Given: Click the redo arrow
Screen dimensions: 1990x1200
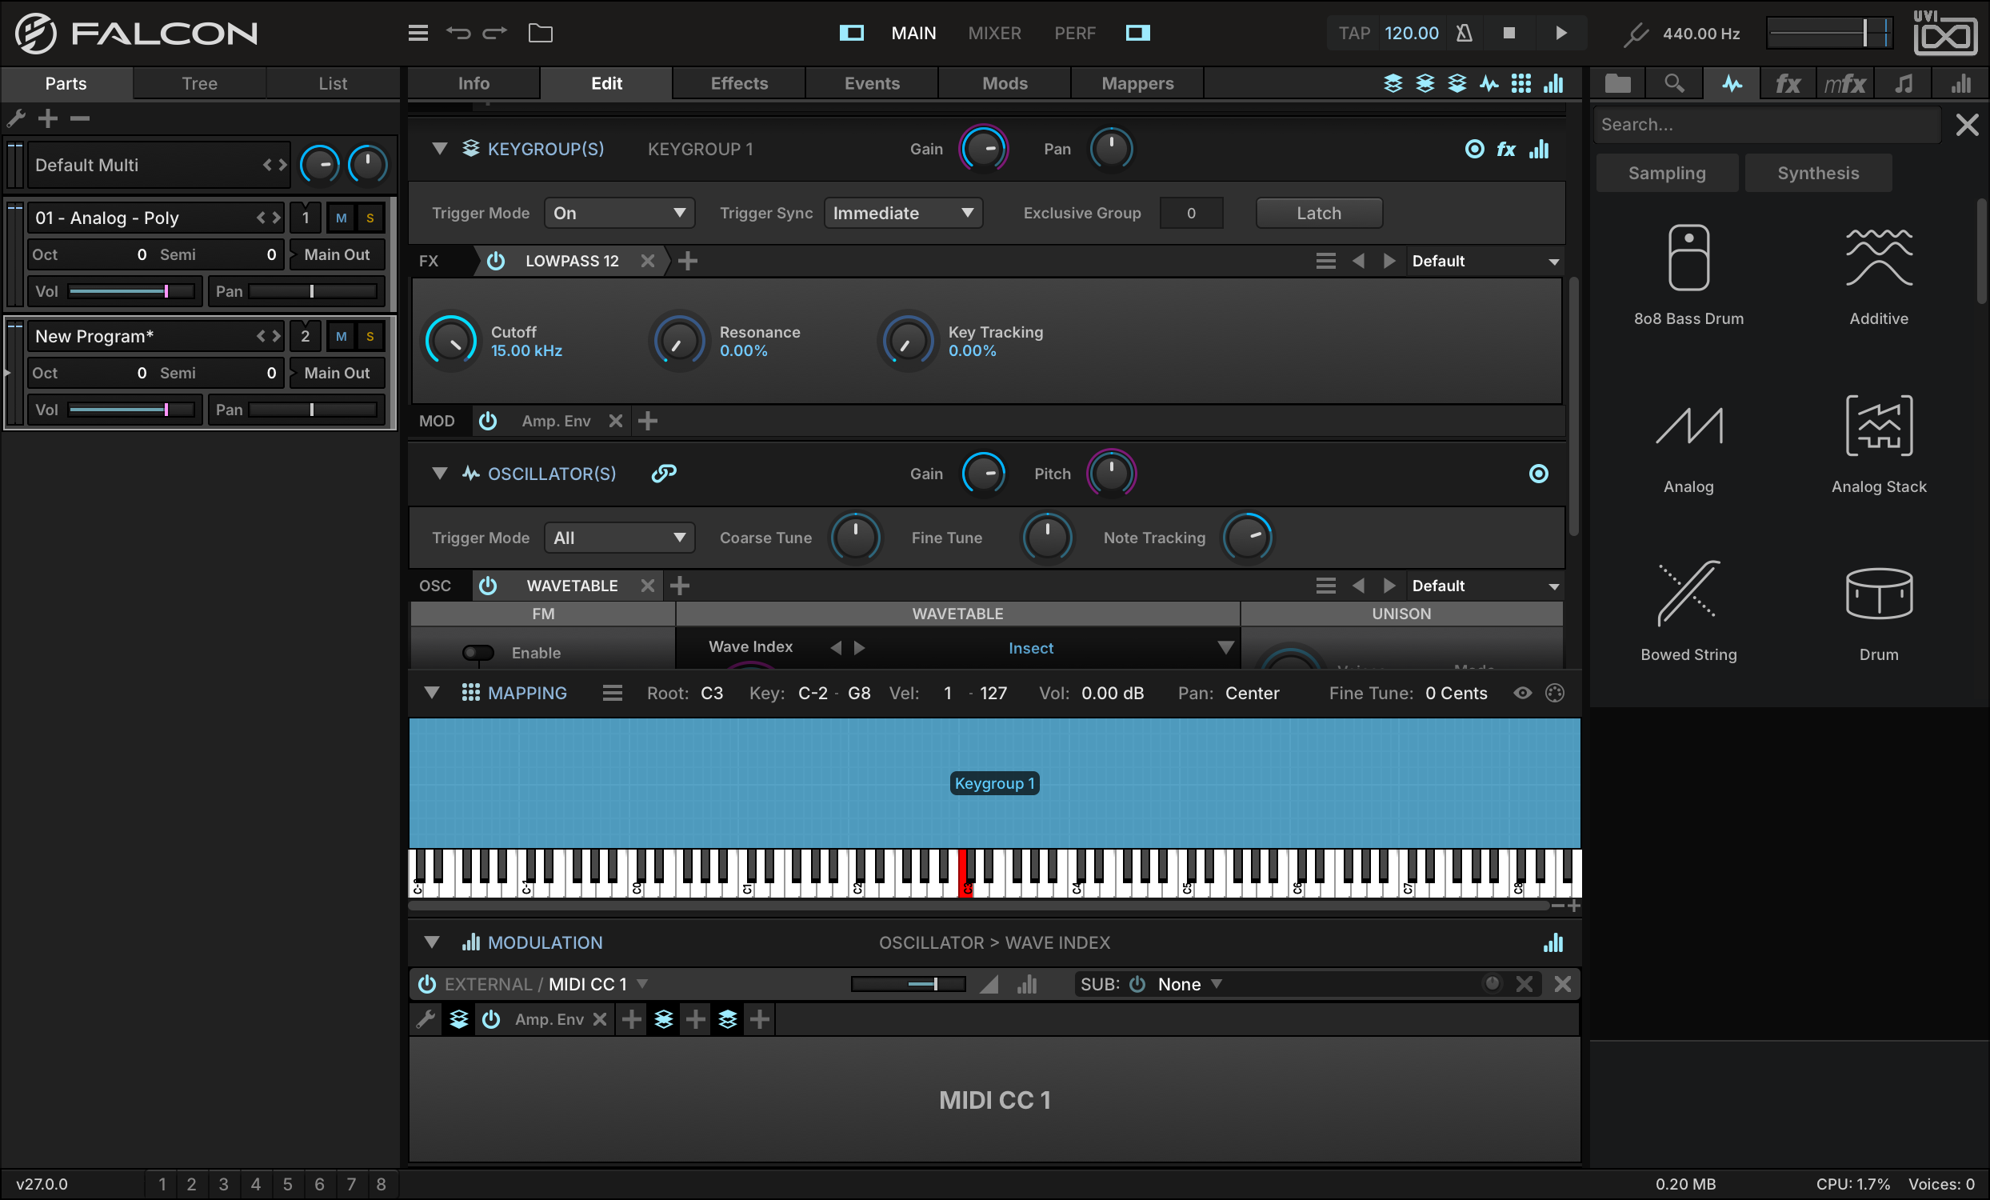Looking at the screenshot, I should pos(494,33).
